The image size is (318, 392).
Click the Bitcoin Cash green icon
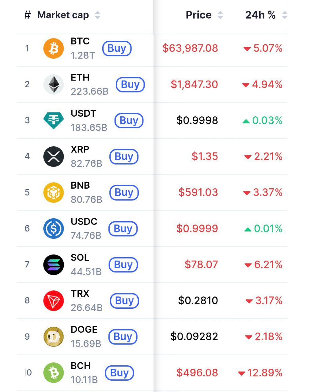[54, 373]
